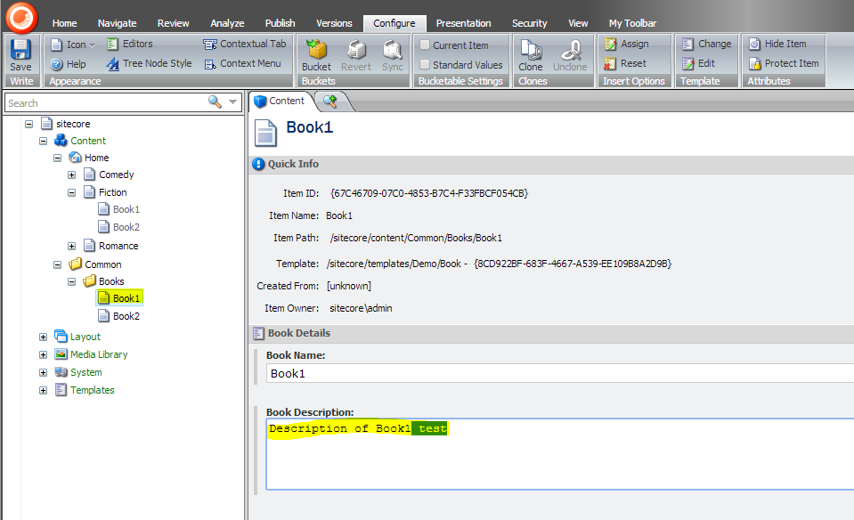Select Book2 under Fiction
Screen dimensions: 854x520
tap(119, 227)
